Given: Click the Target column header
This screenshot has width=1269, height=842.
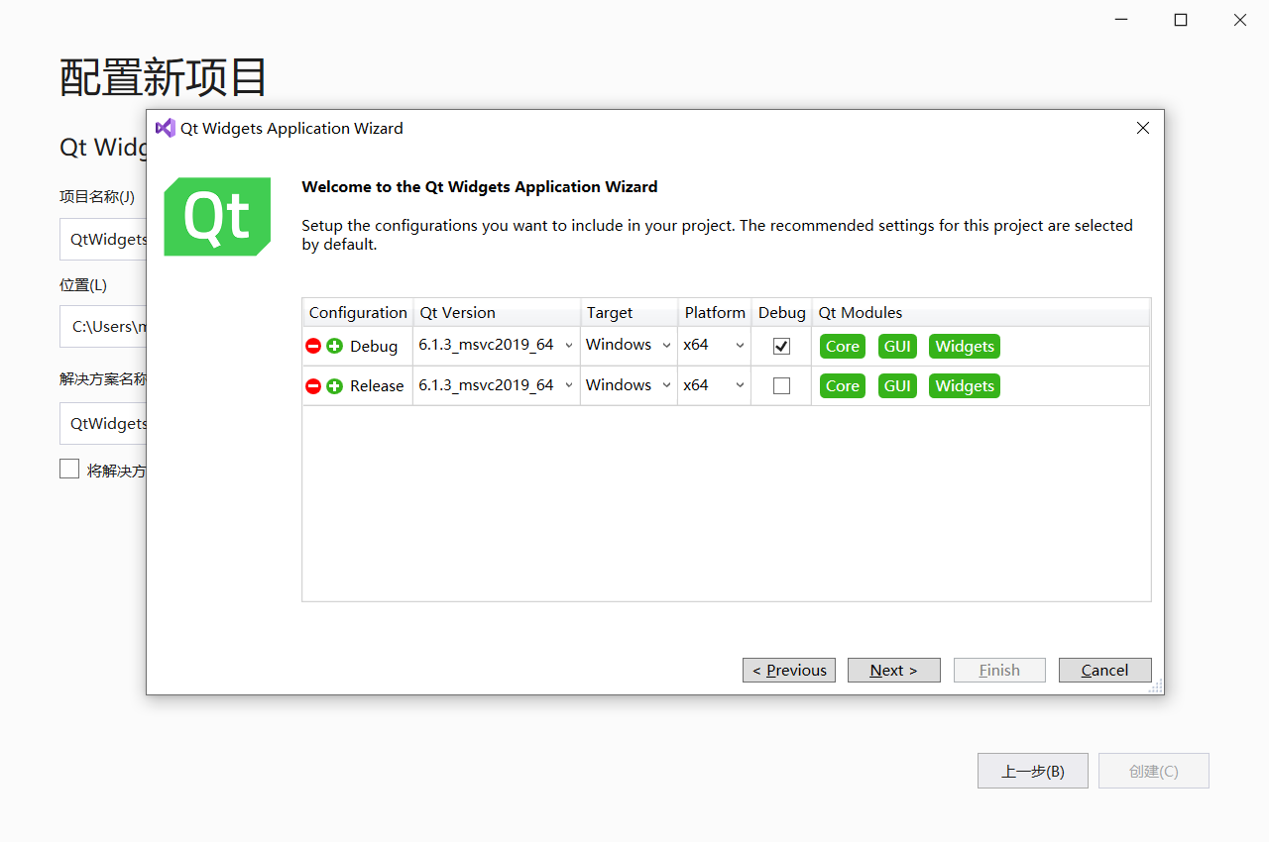Looking at the screenshot, I should pyautogui.click(x=630, y=312).
